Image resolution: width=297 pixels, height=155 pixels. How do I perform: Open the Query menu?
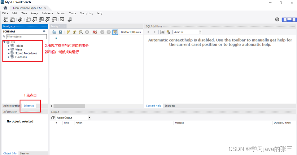[x=34, y=13]
